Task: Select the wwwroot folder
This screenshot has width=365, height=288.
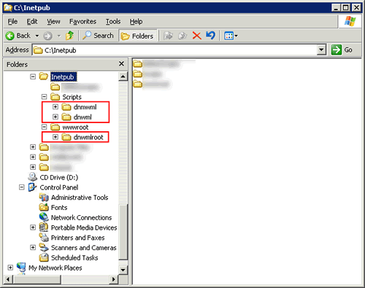Action: [x=75, y=127]
